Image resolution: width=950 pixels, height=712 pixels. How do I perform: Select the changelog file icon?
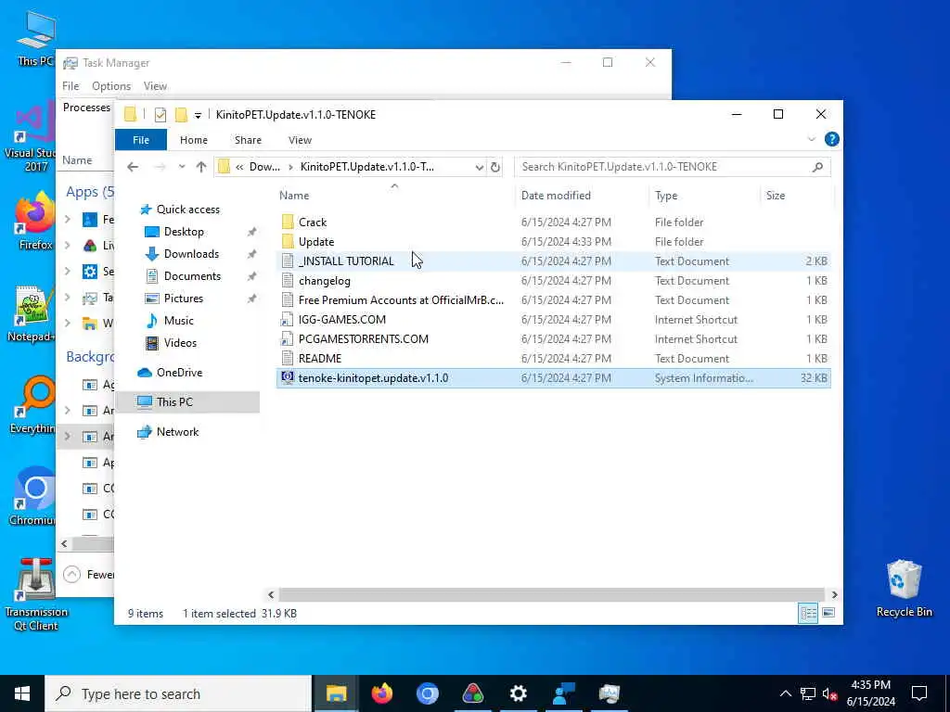[288, 280]
